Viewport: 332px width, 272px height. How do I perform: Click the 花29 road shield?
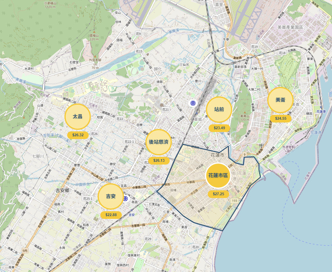(148, 239)
